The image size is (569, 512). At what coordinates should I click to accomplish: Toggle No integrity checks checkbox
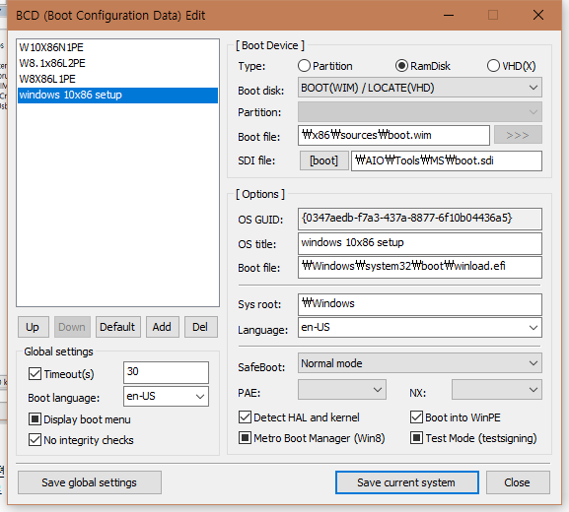click(35, 440)
